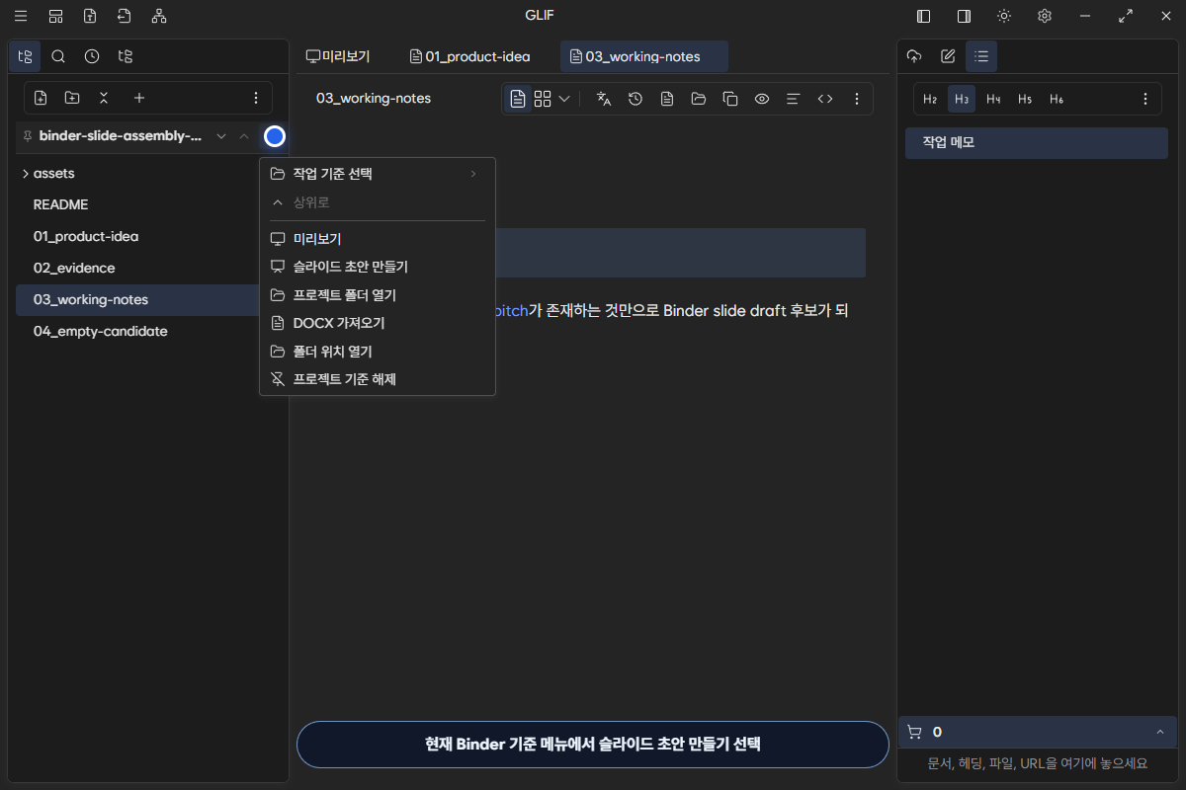Viewport: 1186px width, 790px height.
Task: Choose 미리보기 from context menu
Action: point(377,239)
